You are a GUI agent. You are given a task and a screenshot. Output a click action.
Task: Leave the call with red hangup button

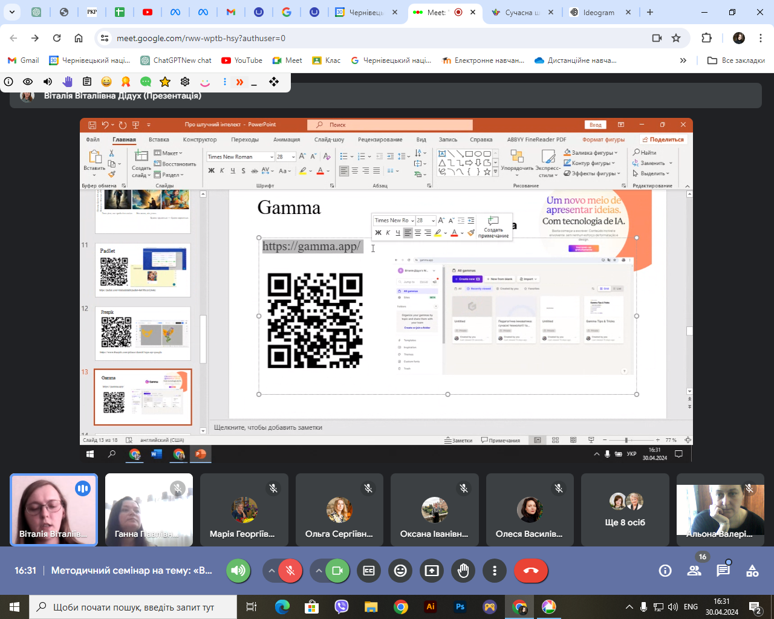coord(531,571)
